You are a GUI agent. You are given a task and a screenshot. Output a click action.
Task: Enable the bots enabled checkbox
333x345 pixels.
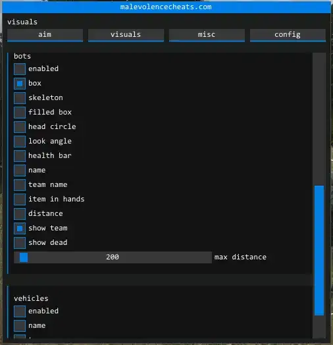point(20,69)
